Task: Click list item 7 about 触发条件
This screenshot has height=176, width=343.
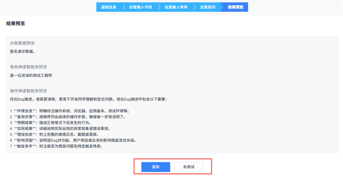Action: click(56, 146)
